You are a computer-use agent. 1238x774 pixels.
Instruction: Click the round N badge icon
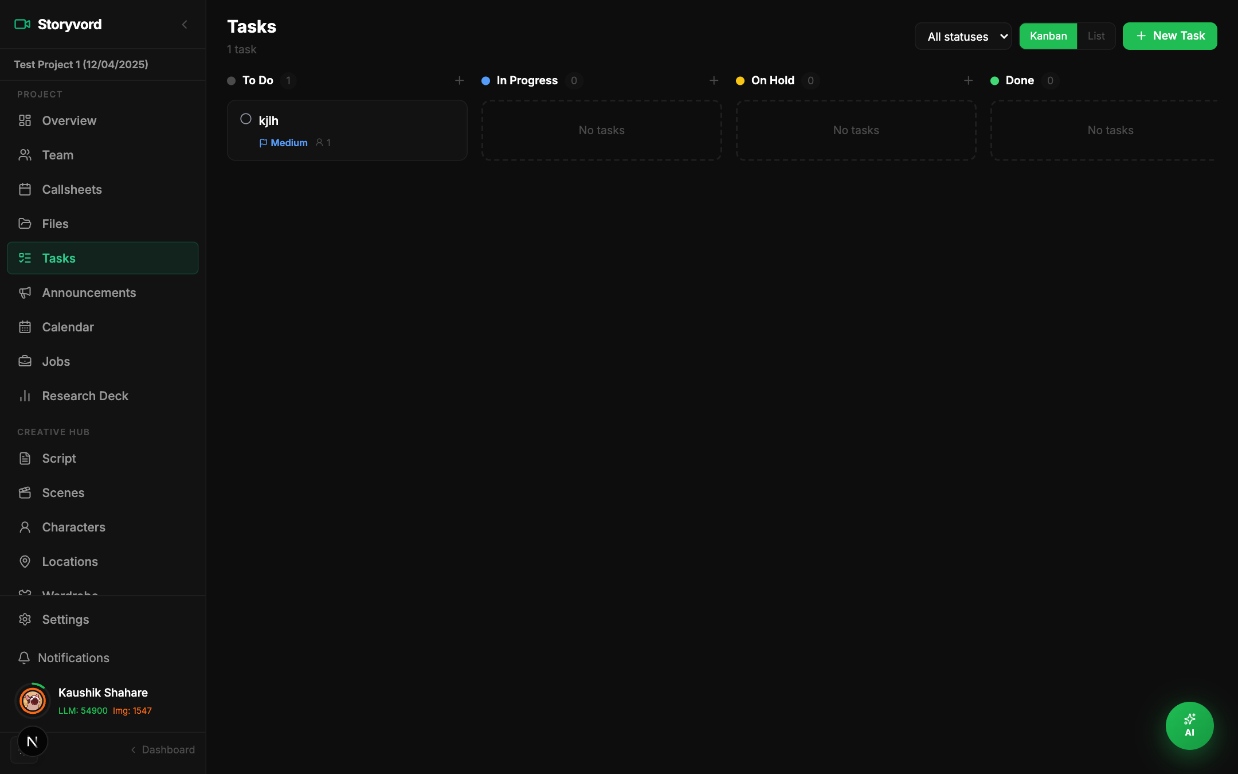click(x=33, y=741)
